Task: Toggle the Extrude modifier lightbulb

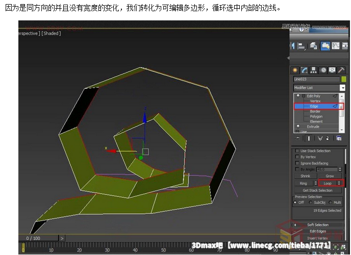Action: pyautogui.click(x=298, y=126)
